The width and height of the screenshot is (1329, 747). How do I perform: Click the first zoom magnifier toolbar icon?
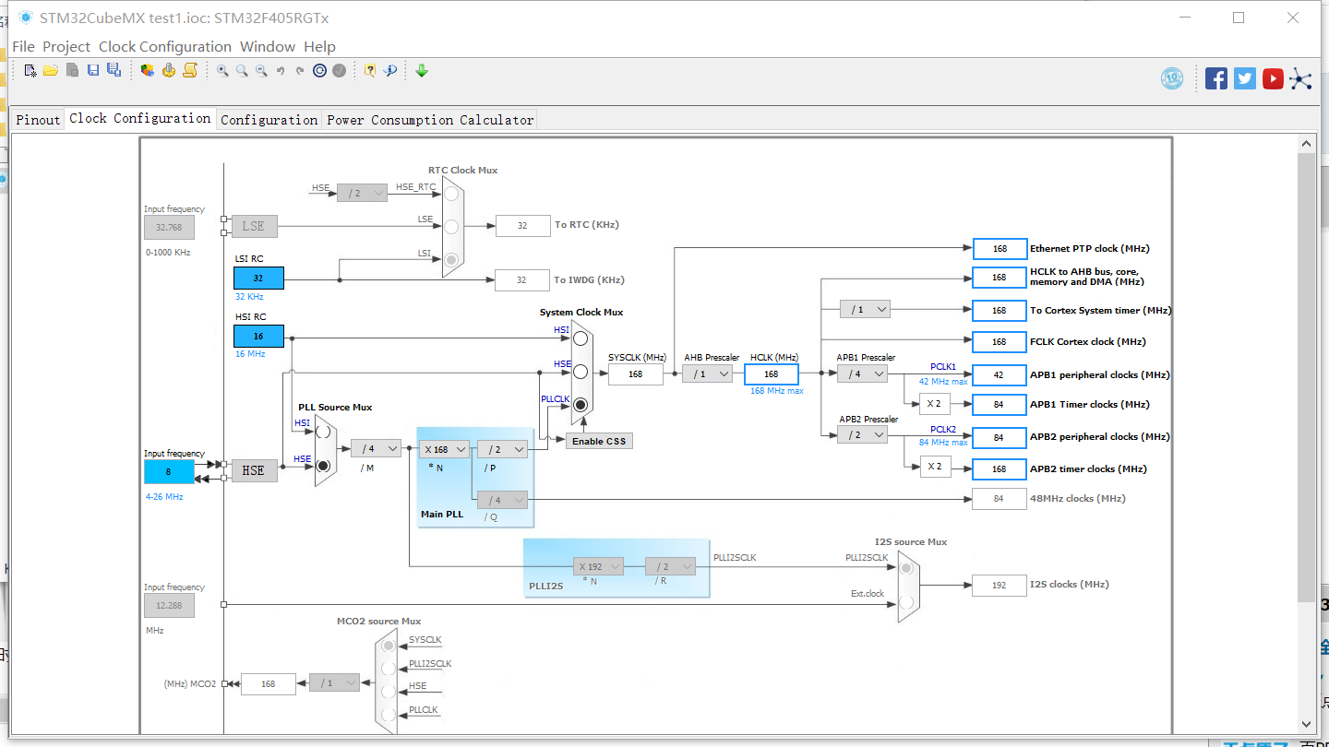(x=222, y=70)
